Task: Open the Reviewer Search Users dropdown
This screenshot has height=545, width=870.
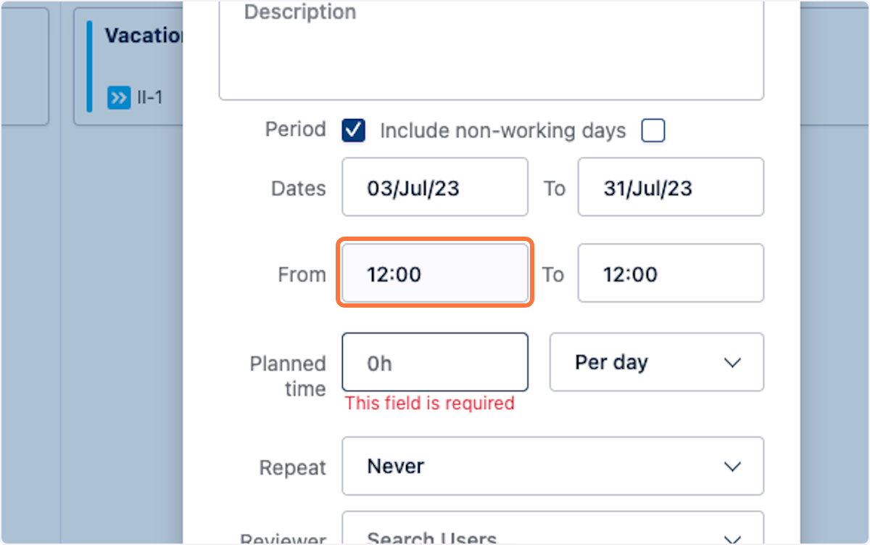Action: point(553,528)
